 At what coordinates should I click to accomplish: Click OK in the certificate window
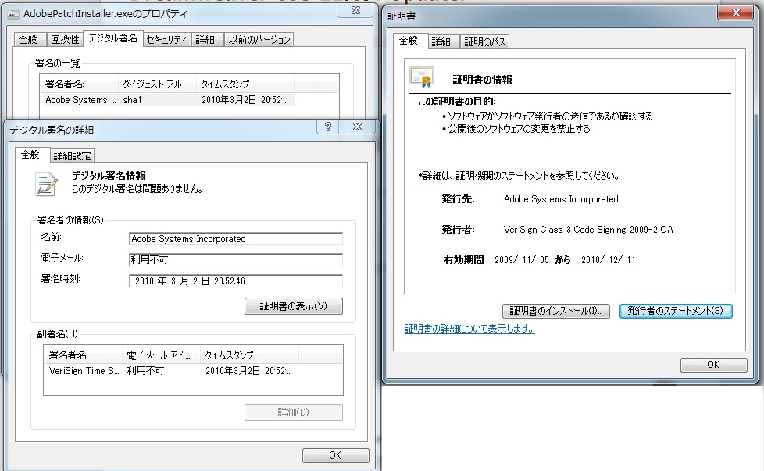pyautogui.click(x=713, y=364)
